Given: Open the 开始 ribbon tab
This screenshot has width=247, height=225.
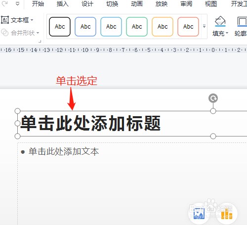Looking at the screenshot, I should click(x=38, y=4).
